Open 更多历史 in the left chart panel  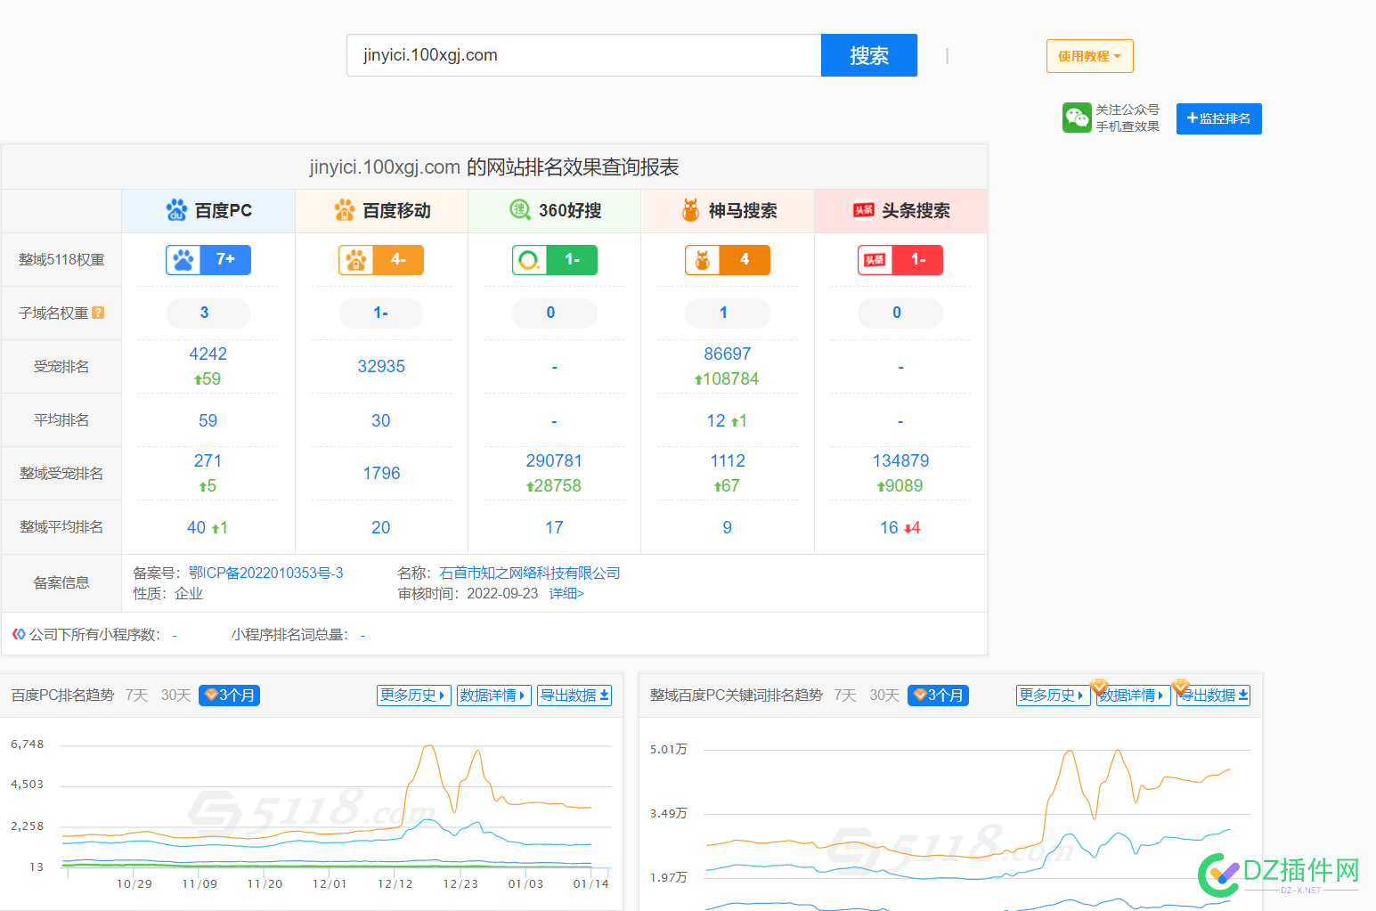414,695
